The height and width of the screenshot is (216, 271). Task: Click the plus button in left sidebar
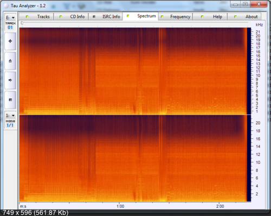click(10, 41)
